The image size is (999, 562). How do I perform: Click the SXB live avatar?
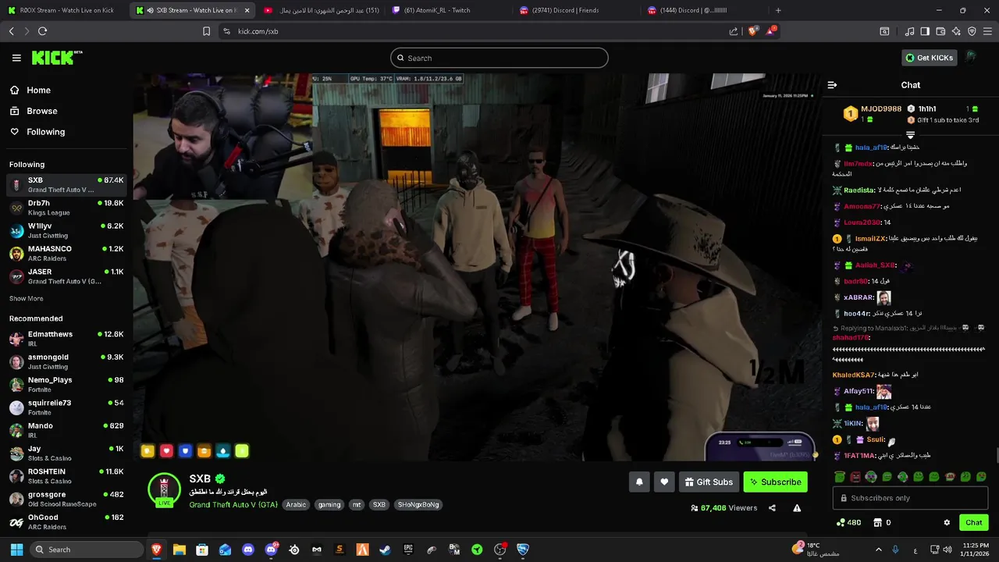(x=164, y=489)
